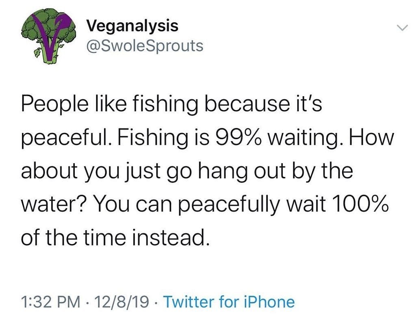Click the @SwoleSprouts handle
This screenshot has width=416, height=325.
click(x=145, y=45)
